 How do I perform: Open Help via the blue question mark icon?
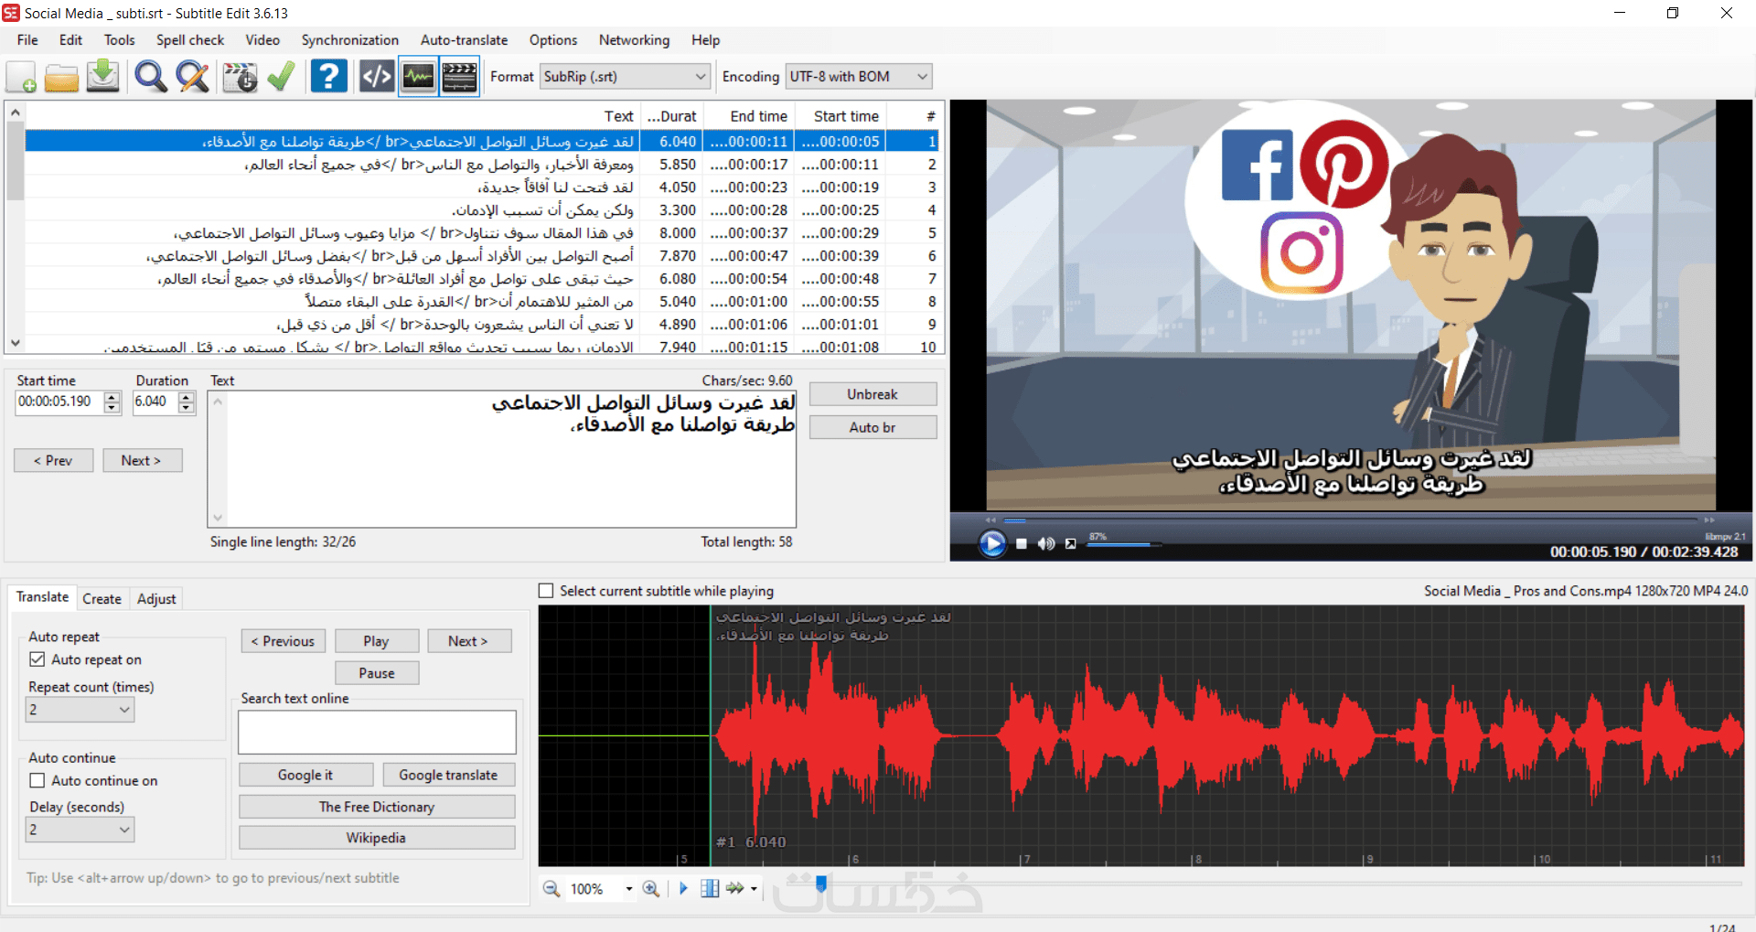pyautogui.click(x=328, y=77)
